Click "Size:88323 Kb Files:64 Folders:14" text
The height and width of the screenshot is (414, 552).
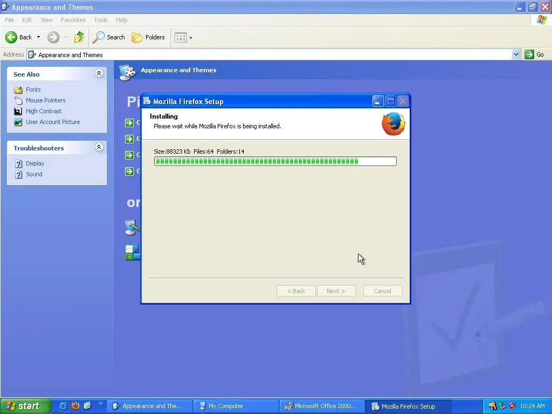point(199,151)
